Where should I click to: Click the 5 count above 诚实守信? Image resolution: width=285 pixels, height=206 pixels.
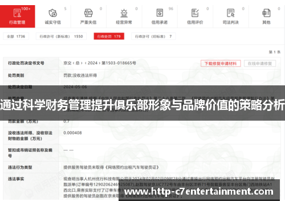click(x=66, y=9)
